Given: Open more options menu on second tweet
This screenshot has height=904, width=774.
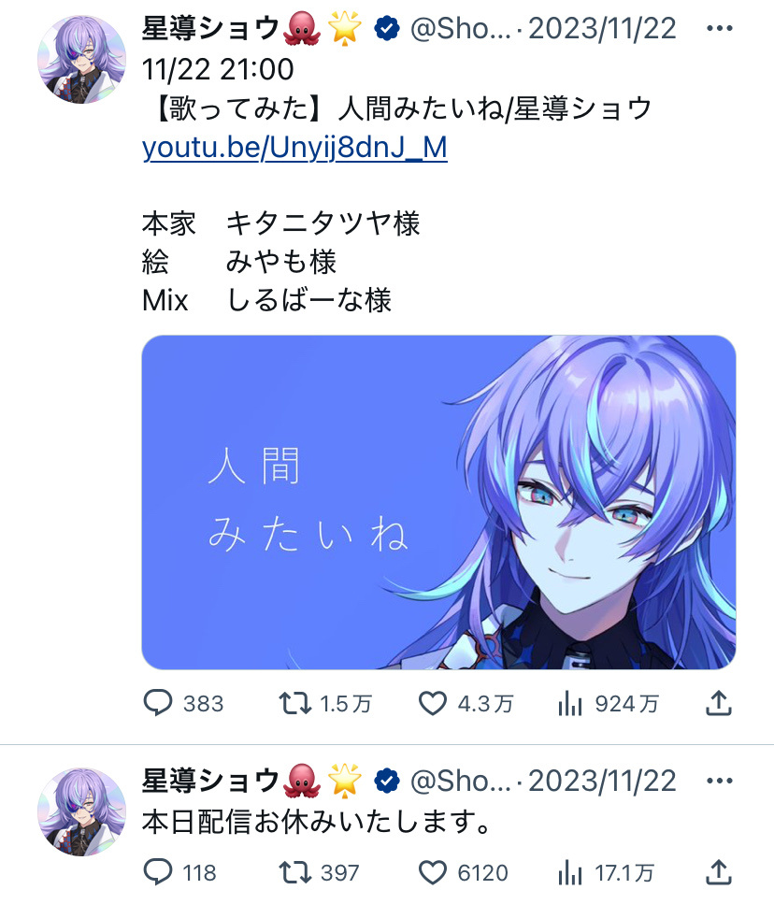Looking at the screenshot, I should point(719,781).
